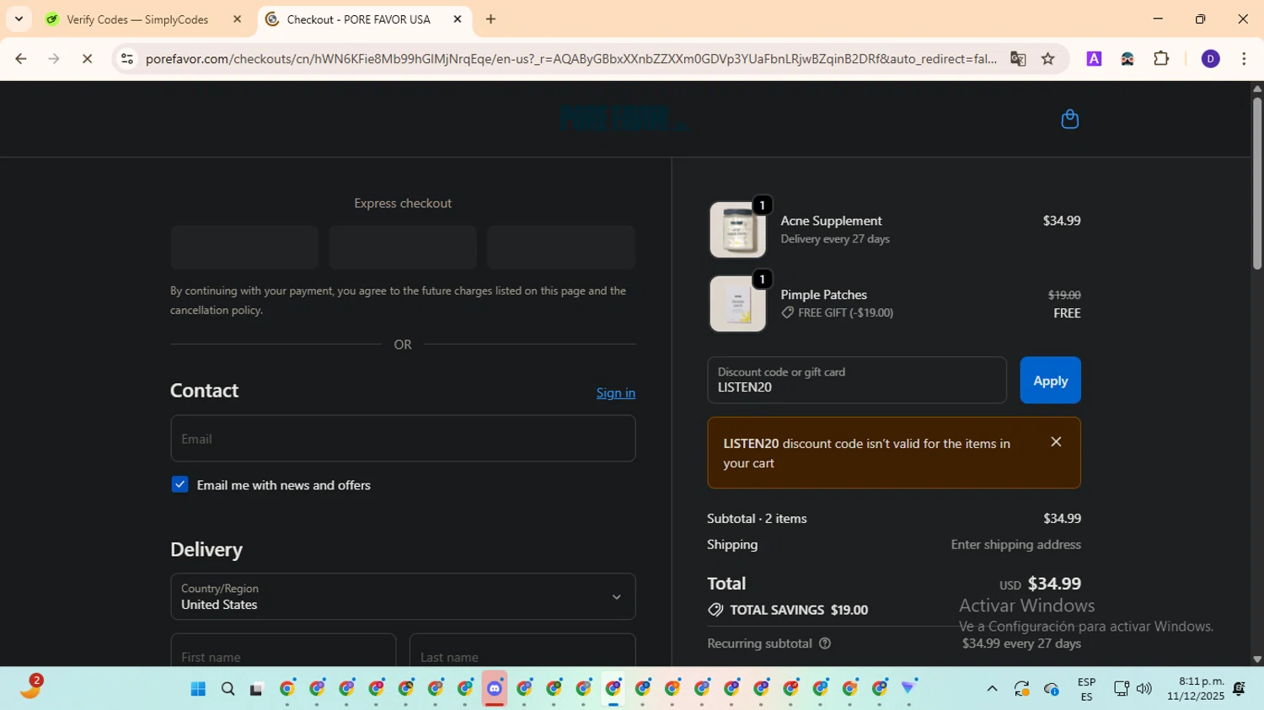Viewport: 1264px width, 710px height.
Task: Show hidden system tray icons
Action: pyautogui.click(x=992, y=689)
